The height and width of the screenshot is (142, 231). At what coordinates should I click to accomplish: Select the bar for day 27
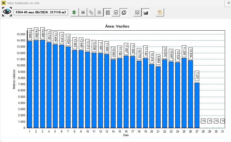coord(197,105)
